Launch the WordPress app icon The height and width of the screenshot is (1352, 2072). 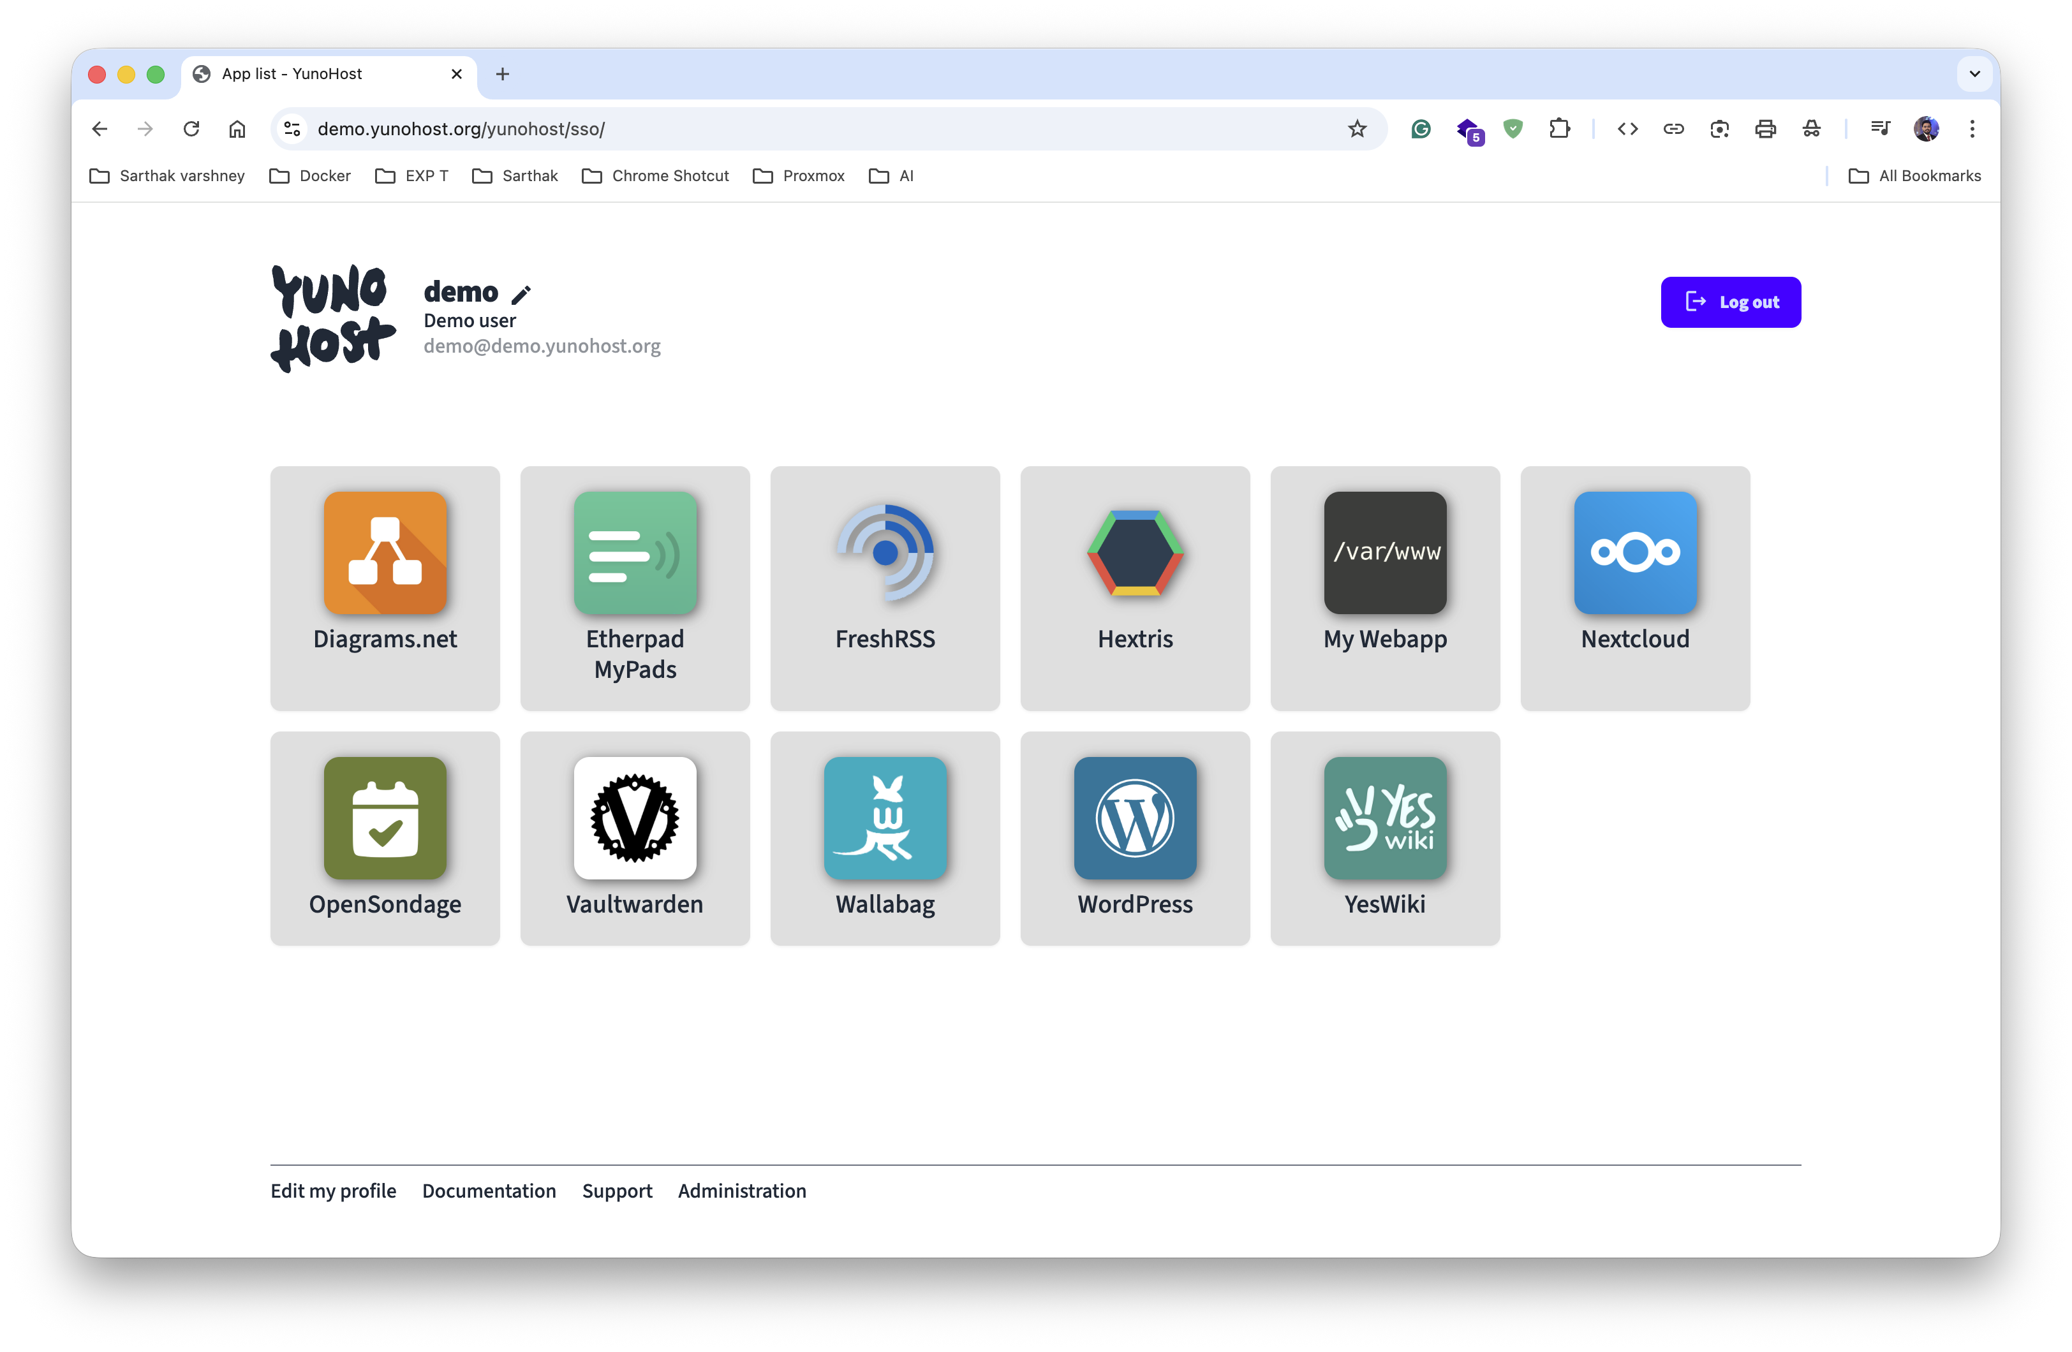point(1134,818)
